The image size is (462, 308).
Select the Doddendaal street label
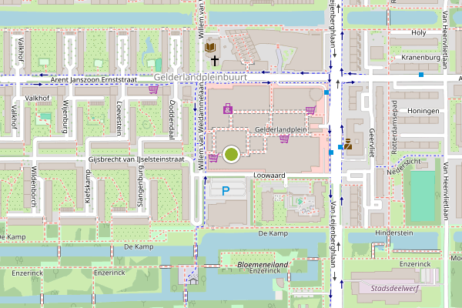(x=172, y=119)
